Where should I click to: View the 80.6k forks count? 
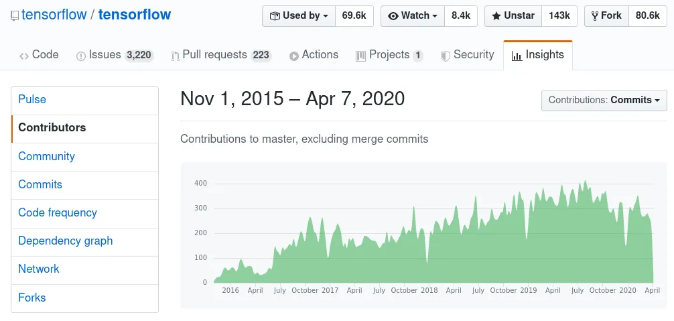coord(647,15)
